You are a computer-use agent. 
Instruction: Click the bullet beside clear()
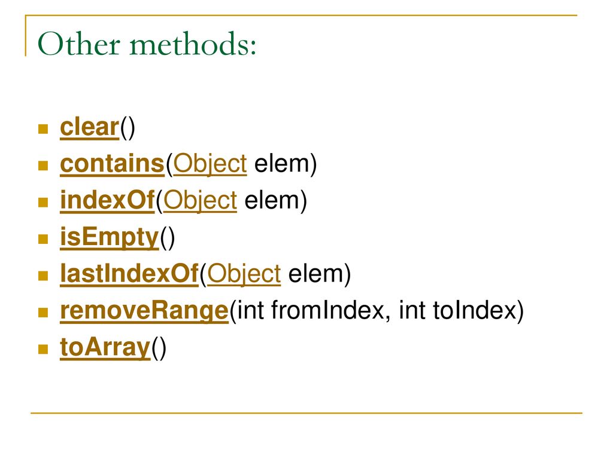click(43, 129)
